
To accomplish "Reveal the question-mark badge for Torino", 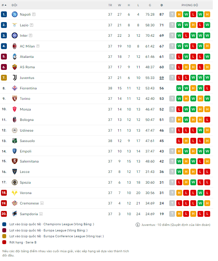I will (x=172, y=98).
